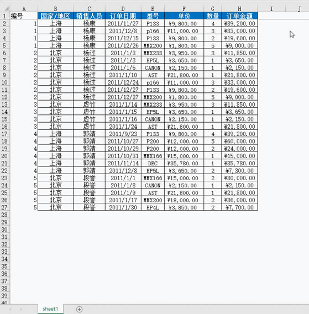The width and height of the screenshot is (309, 314).
Task: Click the 订单金额 header cell
Action: pyautogui.click(x=239, y=16)
